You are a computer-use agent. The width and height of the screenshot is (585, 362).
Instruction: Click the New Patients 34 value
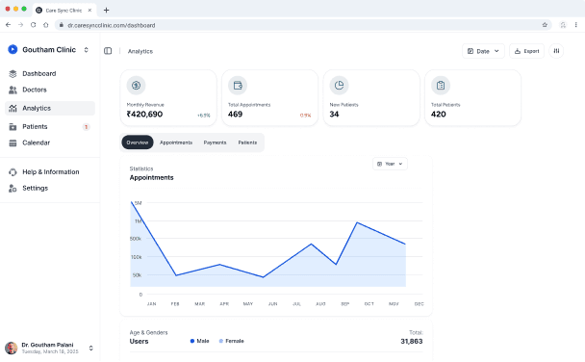click(334, 115)
